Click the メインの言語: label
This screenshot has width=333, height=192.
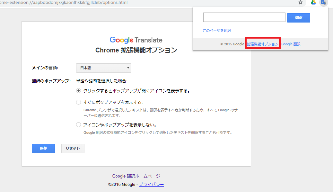point(45,68)
